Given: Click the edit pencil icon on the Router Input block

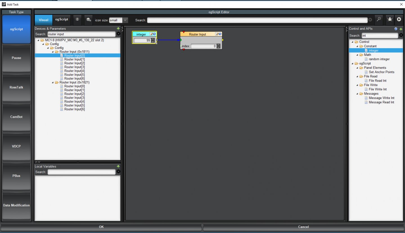Looking at the screenshot, I should coord(217,34).
